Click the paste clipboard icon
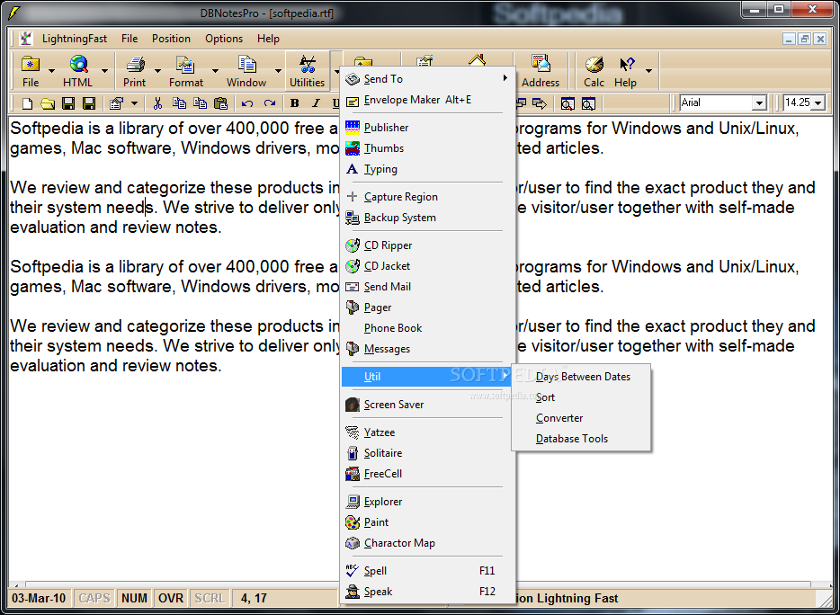The width and height of the screenshot is (840, 615). click(x=220, y=103)
